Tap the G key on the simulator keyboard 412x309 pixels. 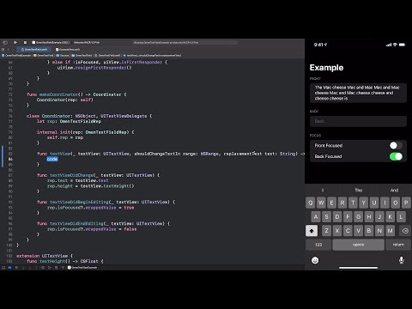[358, 217]
